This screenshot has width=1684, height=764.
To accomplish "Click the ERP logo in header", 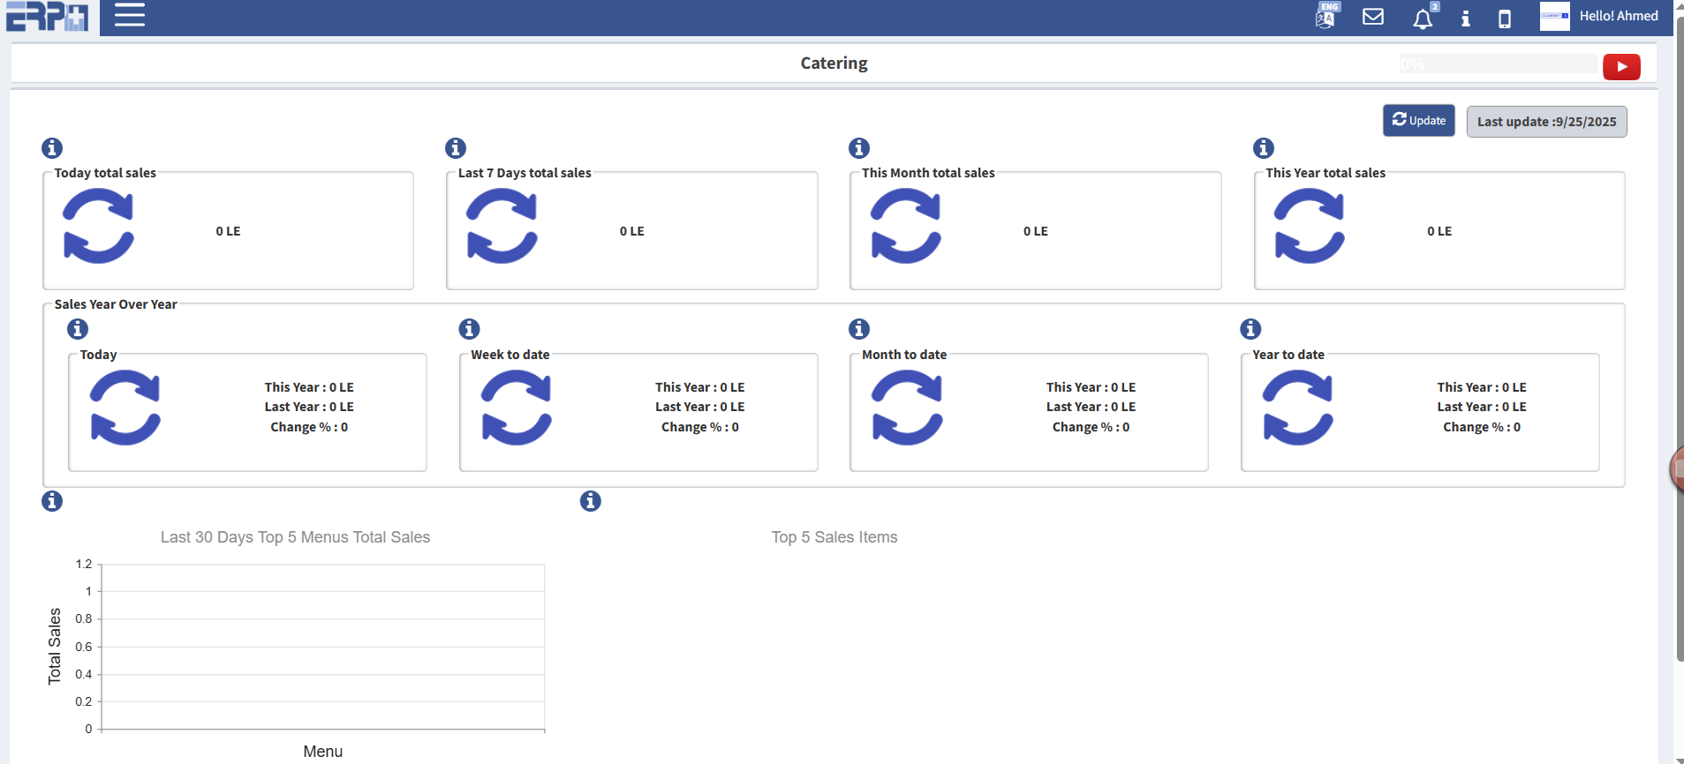I will click(48, 17).
